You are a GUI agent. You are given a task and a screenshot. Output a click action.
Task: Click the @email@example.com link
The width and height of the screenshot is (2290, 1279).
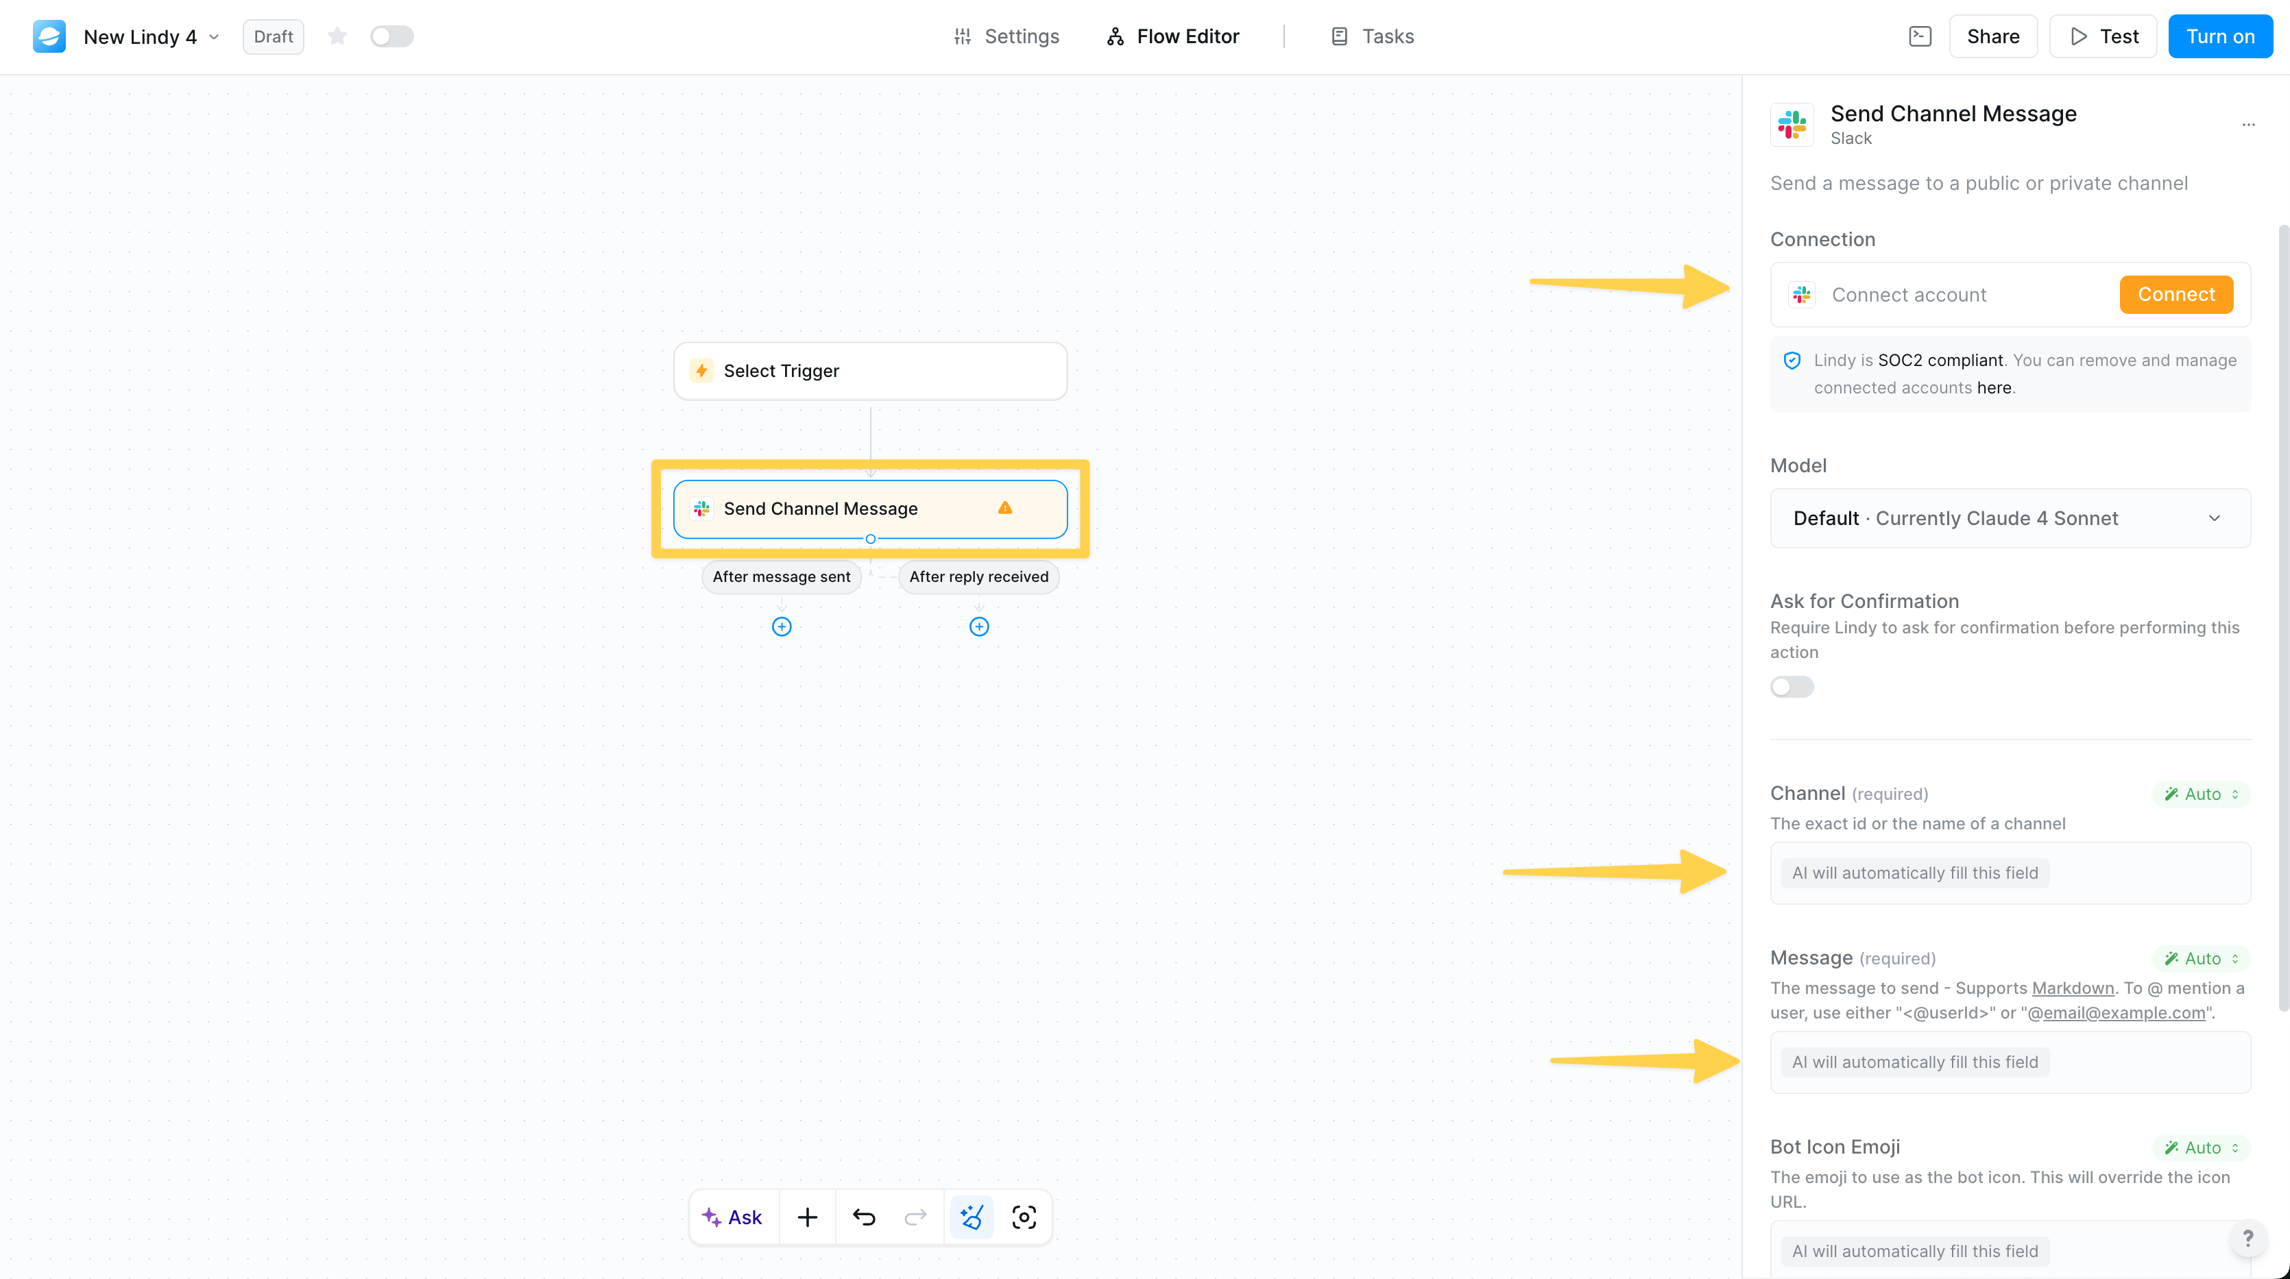point(2117,1012)
